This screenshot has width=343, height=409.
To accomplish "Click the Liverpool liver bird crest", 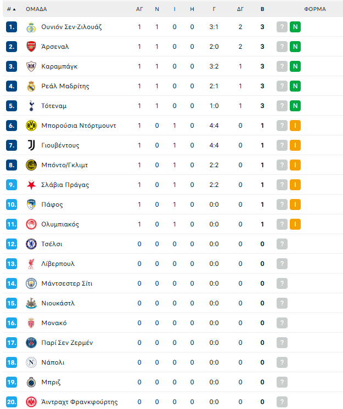I will click(x=31, y=264).
